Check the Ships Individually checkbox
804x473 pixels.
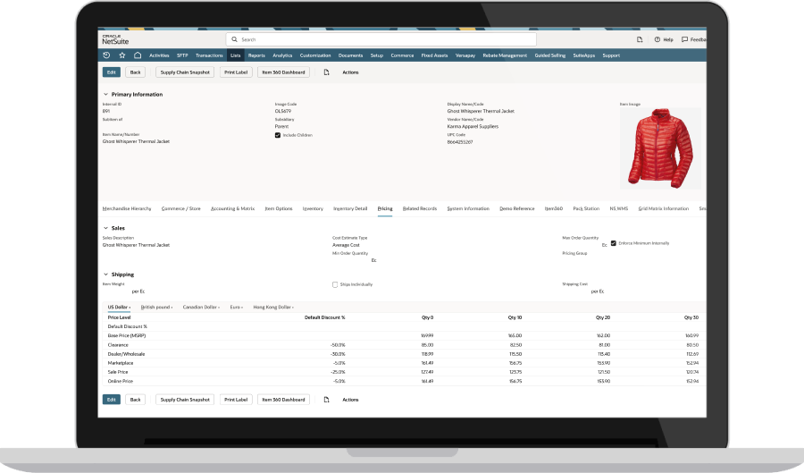point(335,284)
